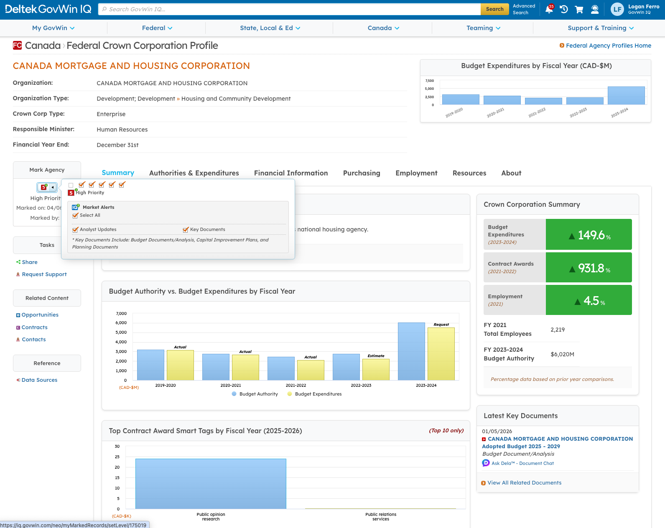The image size is (665, 528).
Task: Click the Budget Authority legend dot
Action: 234,394
